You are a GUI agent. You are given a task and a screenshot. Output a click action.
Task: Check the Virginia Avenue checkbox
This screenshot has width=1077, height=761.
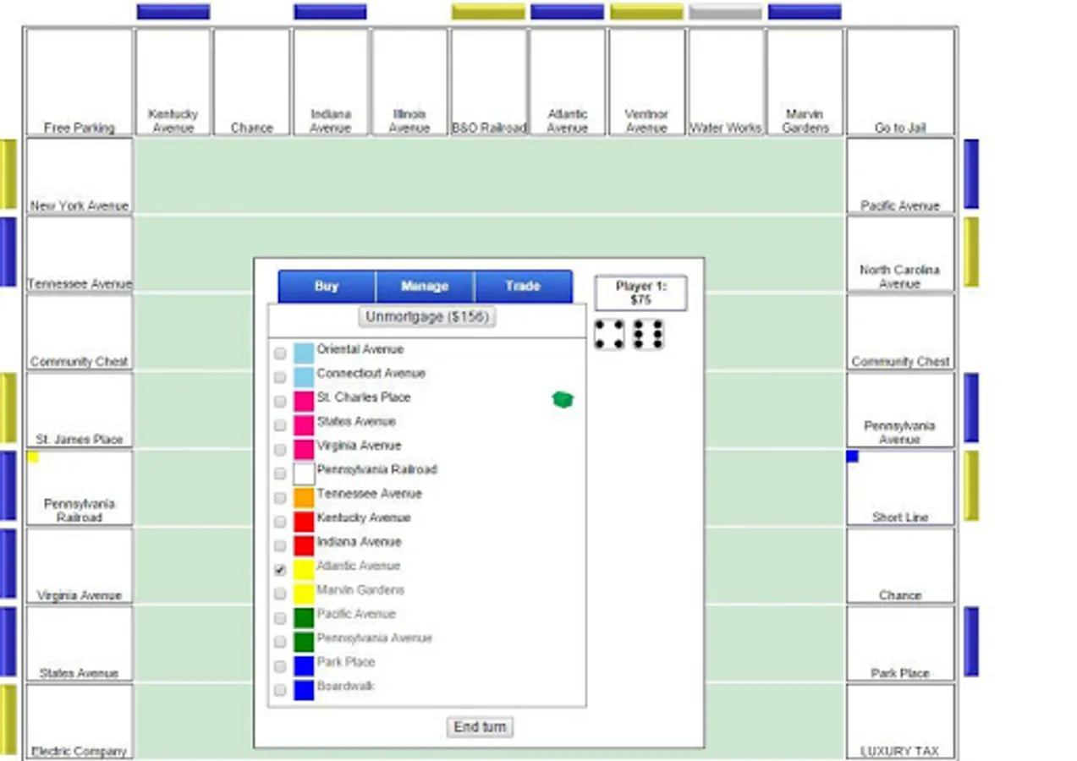click(279, 449)
